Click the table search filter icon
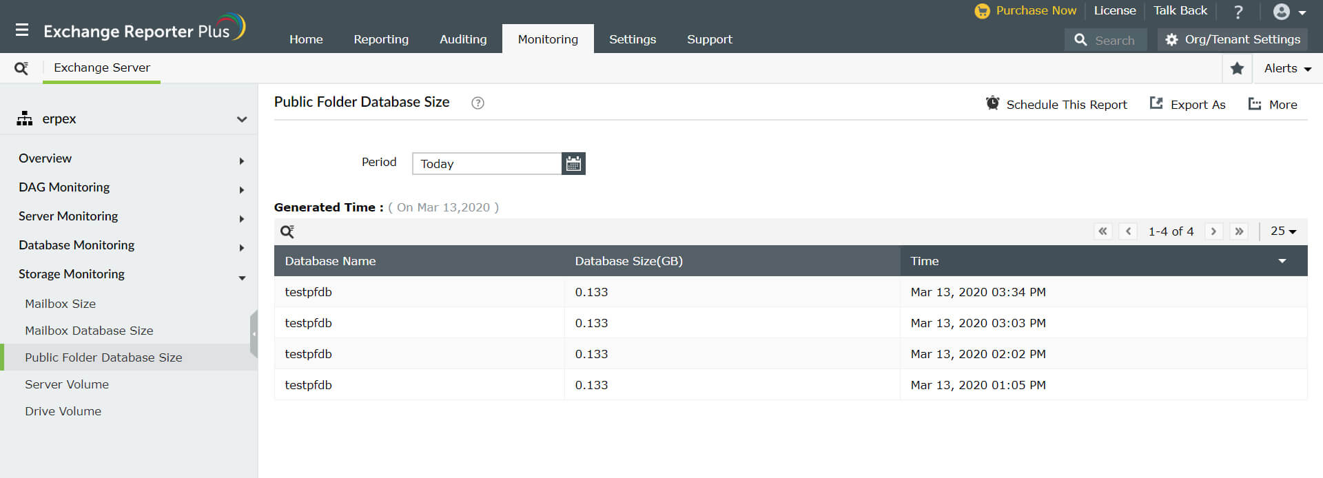 click(x=287, y=231)
